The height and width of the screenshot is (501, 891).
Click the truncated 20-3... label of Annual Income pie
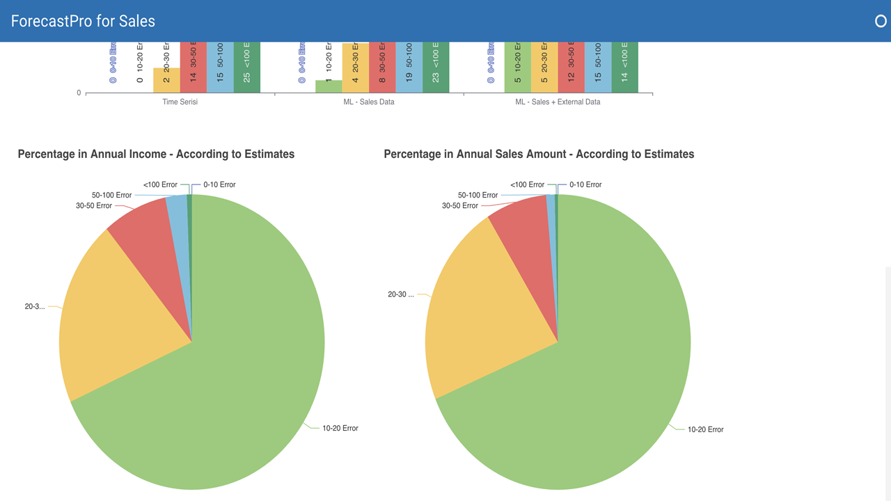coord(35,307)
